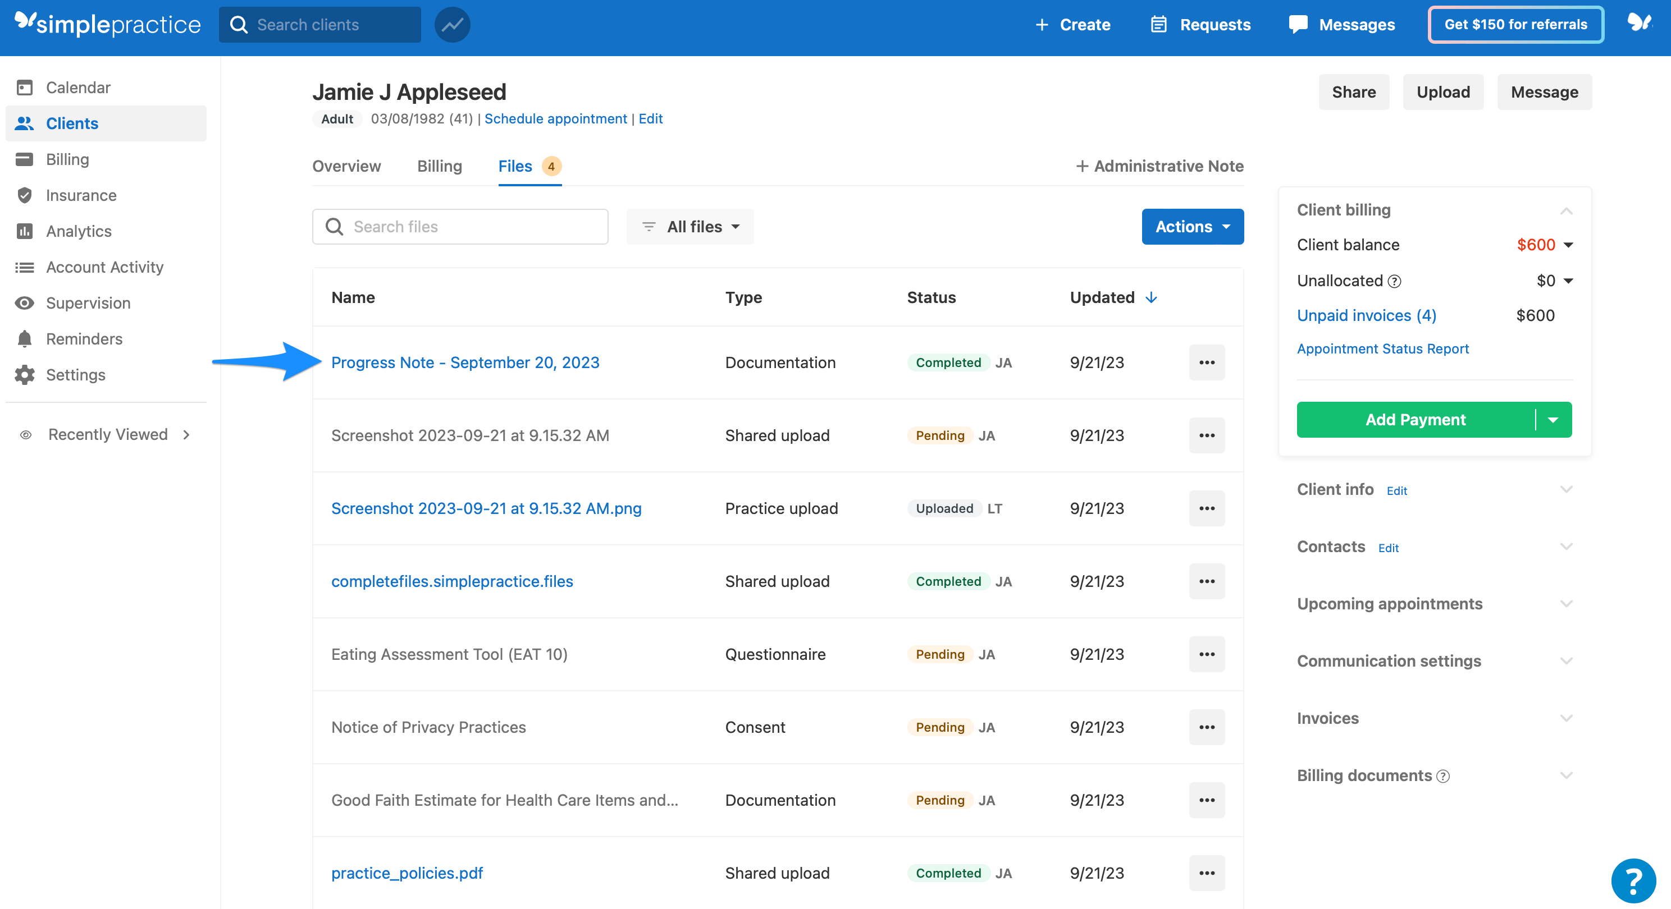Open Reminders via the bell icon
Screen dimensions: 1671x909
click(x=24, y=338)
